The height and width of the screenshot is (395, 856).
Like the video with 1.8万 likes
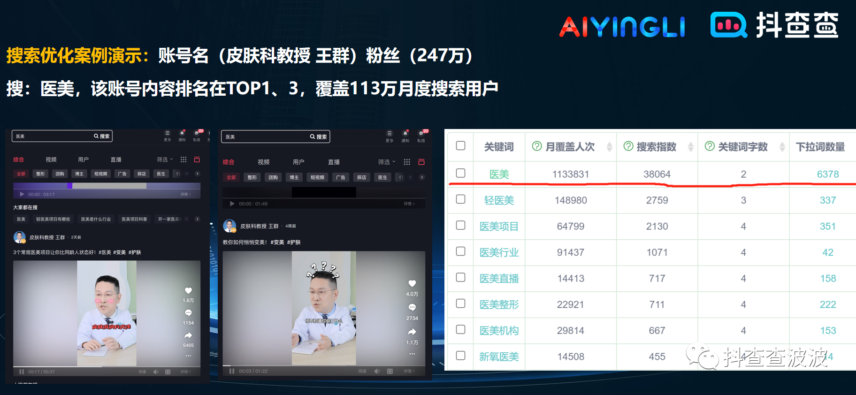click(x=188, y=290)
